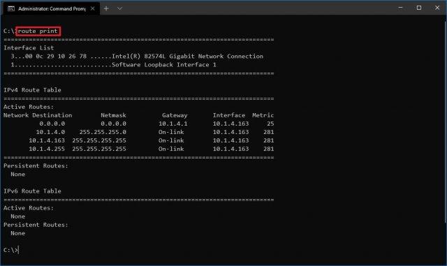Click on the highlighted route print command

(38, 31)
